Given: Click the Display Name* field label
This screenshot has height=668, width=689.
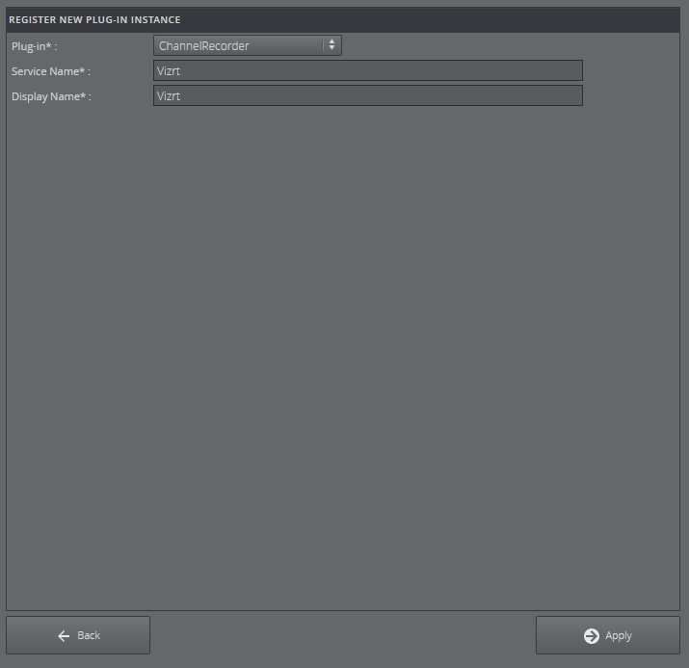Looking at the screenshot, I should point(51,96).
